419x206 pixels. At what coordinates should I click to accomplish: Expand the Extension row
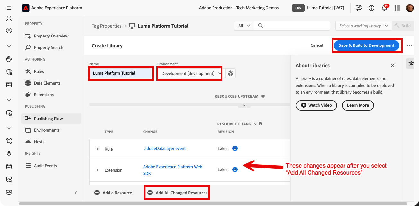click(x=98, y=170)
